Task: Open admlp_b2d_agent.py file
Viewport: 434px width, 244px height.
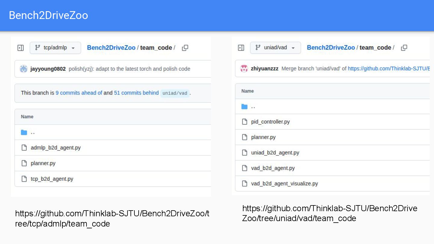Action: pos(56,148)
